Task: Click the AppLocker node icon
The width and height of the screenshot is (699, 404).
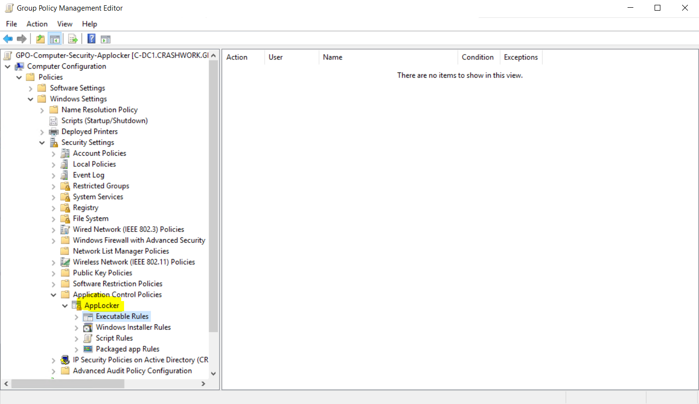Action: [76, 305]
